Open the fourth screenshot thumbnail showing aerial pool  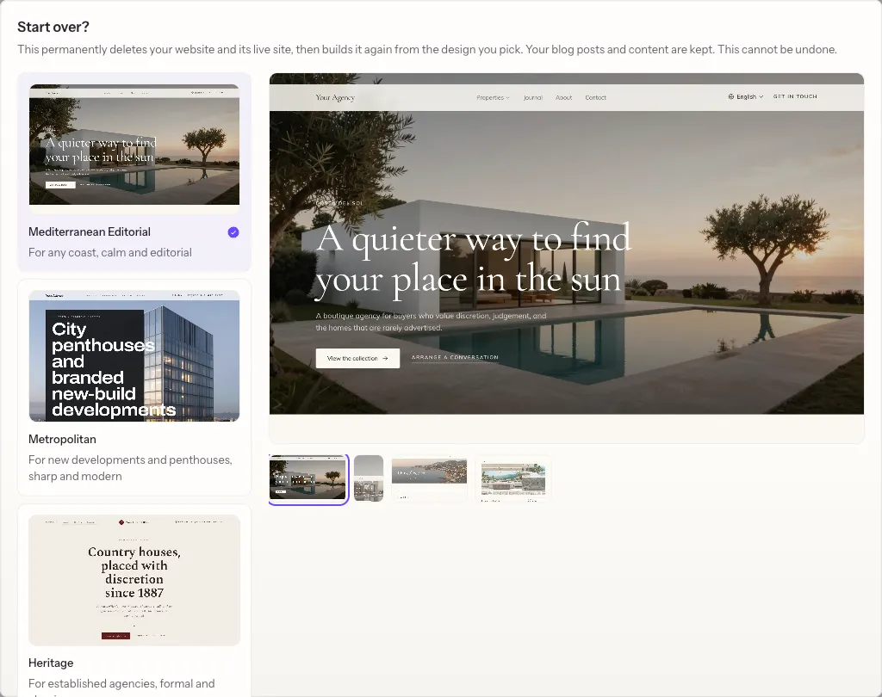point(513,478)
